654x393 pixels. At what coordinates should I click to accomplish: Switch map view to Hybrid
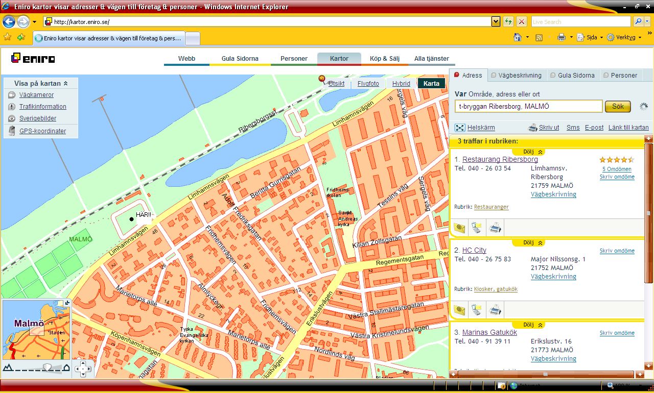coord(401,84)
